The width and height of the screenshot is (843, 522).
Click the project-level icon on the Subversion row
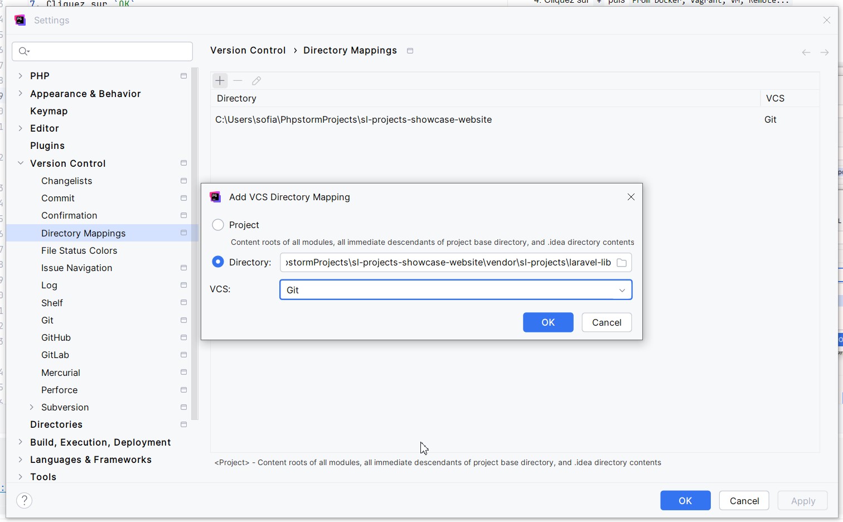(x=183, y=407)
